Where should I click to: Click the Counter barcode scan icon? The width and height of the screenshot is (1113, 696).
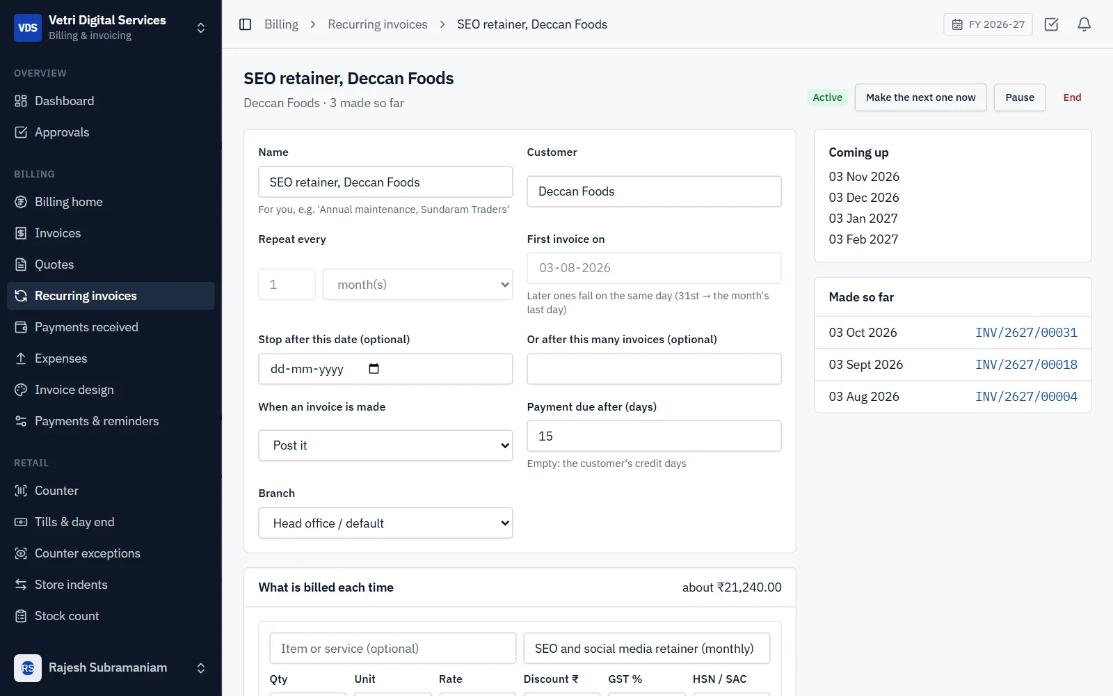click(21, 491)
